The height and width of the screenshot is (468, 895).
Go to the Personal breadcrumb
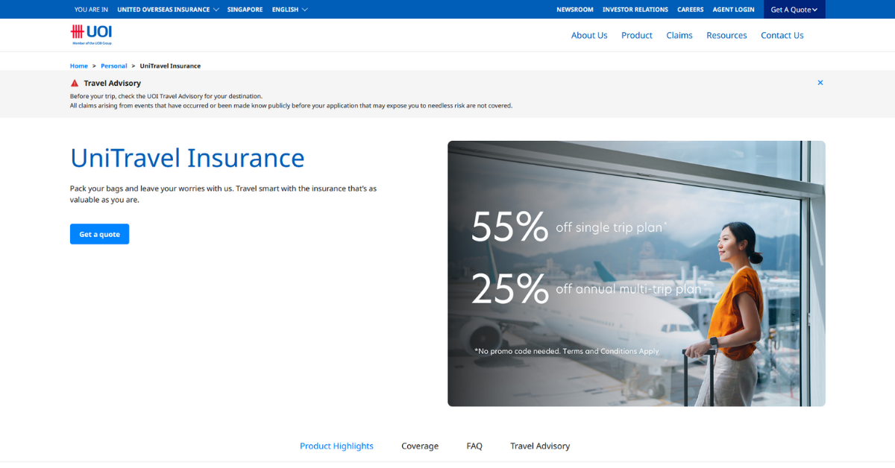(x=114, y=66)
